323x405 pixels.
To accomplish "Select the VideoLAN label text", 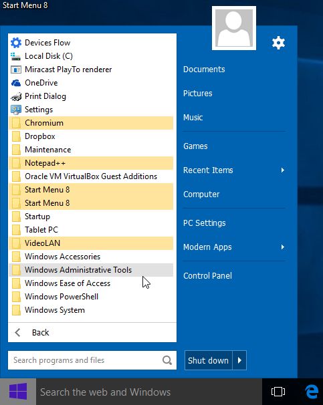I will click(42, 243).
